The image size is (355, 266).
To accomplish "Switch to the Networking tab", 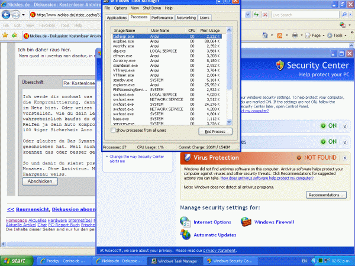I will [x=186, y=18].
